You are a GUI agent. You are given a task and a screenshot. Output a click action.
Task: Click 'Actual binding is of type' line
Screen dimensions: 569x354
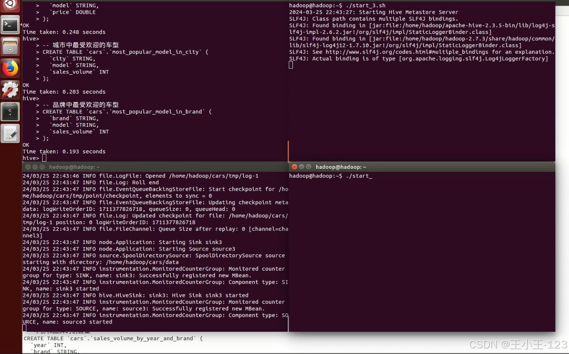click(418, 59)
